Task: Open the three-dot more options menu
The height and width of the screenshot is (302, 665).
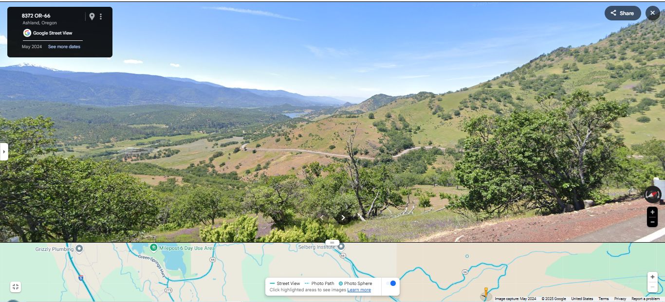Action: (101, 17)
